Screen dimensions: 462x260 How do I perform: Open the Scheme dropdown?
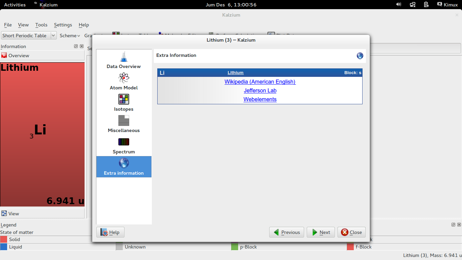[70, 36]
